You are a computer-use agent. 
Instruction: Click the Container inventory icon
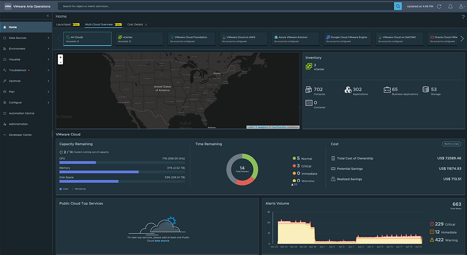tap(309, 103)
